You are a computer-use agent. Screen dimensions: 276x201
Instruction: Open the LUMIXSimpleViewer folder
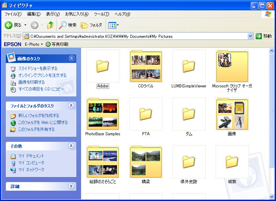(189, 66)
